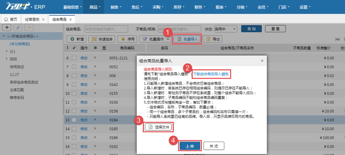The height and width of the screenshot is (155, 345).
Task: Expand the 呵呵 category
Action: (x=7, y=59)
